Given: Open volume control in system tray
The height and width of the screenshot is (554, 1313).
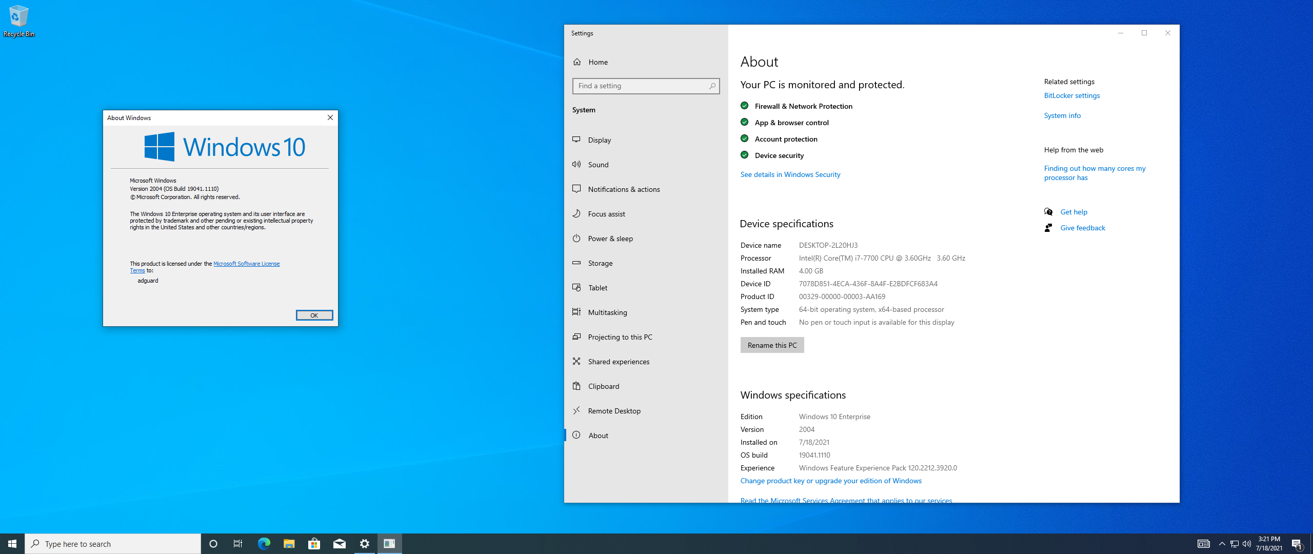Looking at the screenshot, I should point(1247,544).
